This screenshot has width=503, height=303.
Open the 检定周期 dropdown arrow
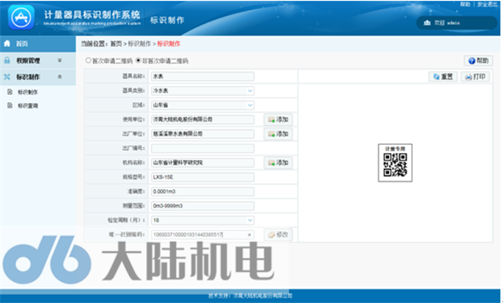[x=250, y=220]
